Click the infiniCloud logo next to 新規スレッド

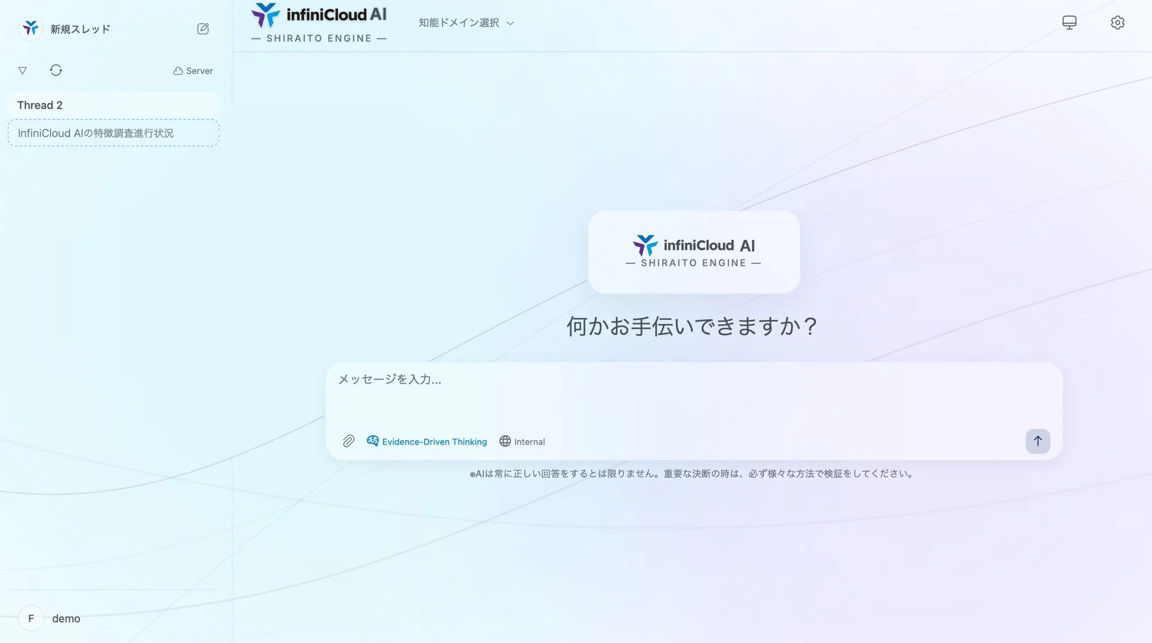coord(30,28)
